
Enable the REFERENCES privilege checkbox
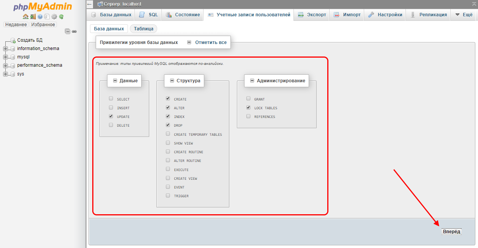coord(248,116)
